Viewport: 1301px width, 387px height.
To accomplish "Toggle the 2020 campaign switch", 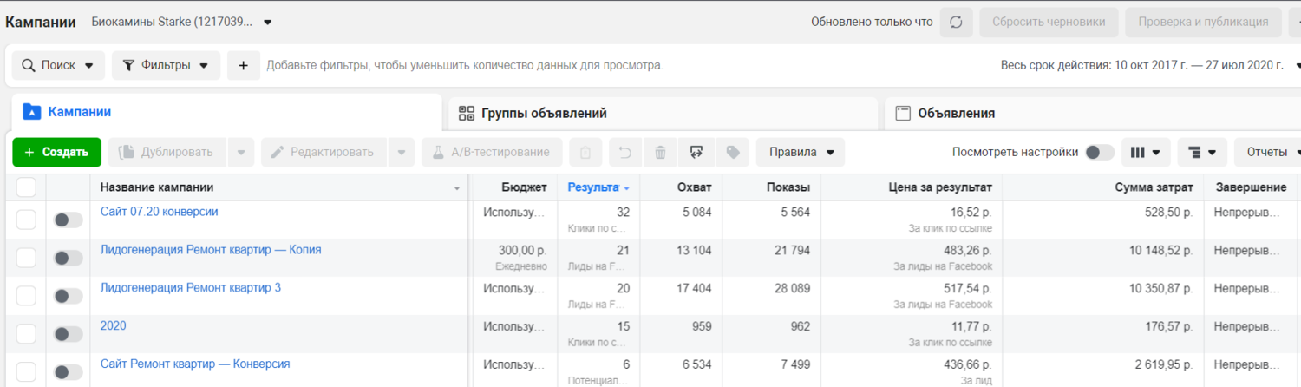I will click(x=69, y=335).
